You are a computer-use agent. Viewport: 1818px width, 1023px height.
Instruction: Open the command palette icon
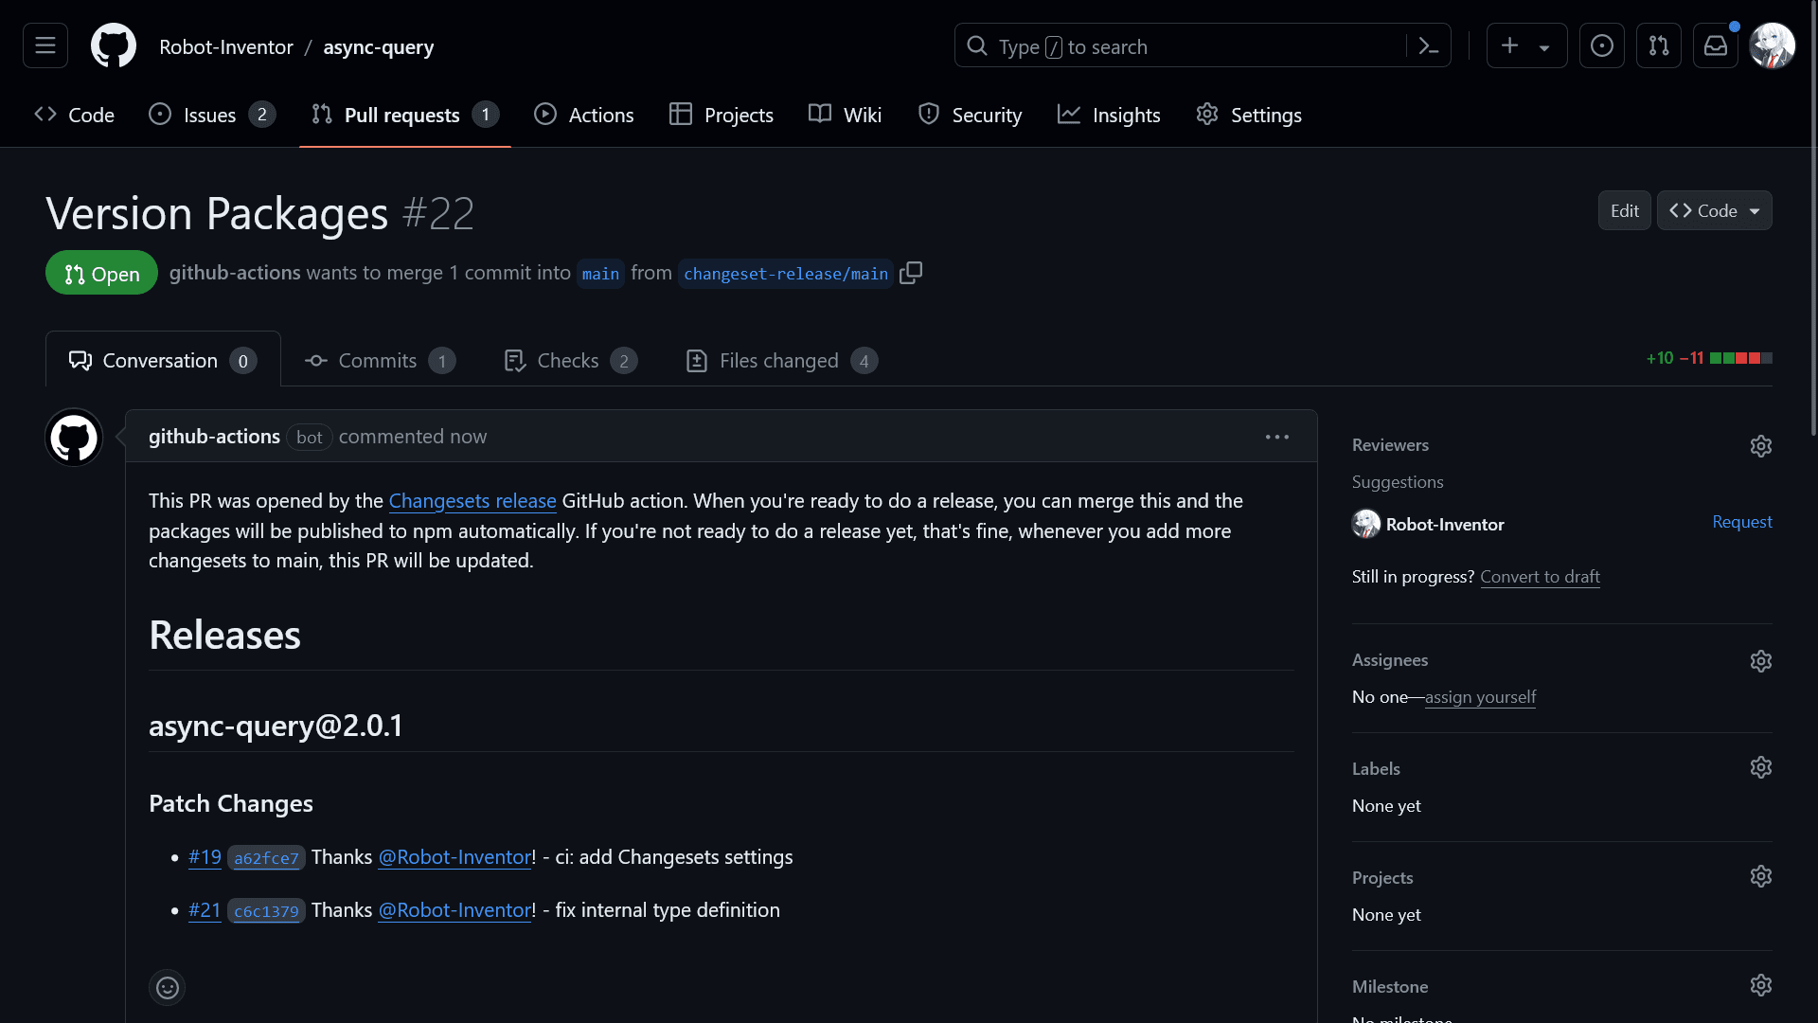tap(1429, 45)
